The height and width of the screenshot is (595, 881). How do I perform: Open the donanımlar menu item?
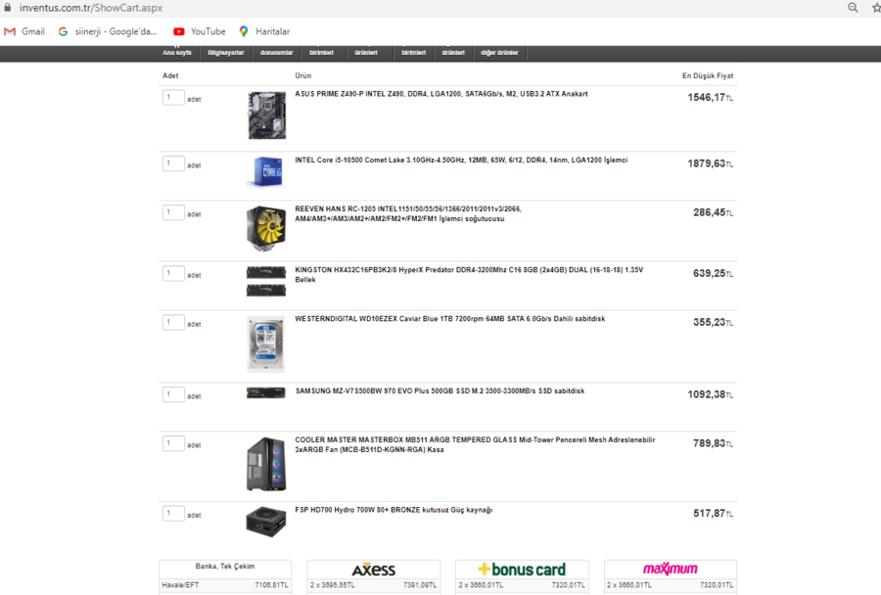tap(276, 53)
